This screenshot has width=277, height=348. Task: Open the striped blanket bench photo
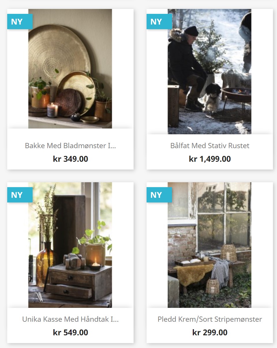coord(209,245)
